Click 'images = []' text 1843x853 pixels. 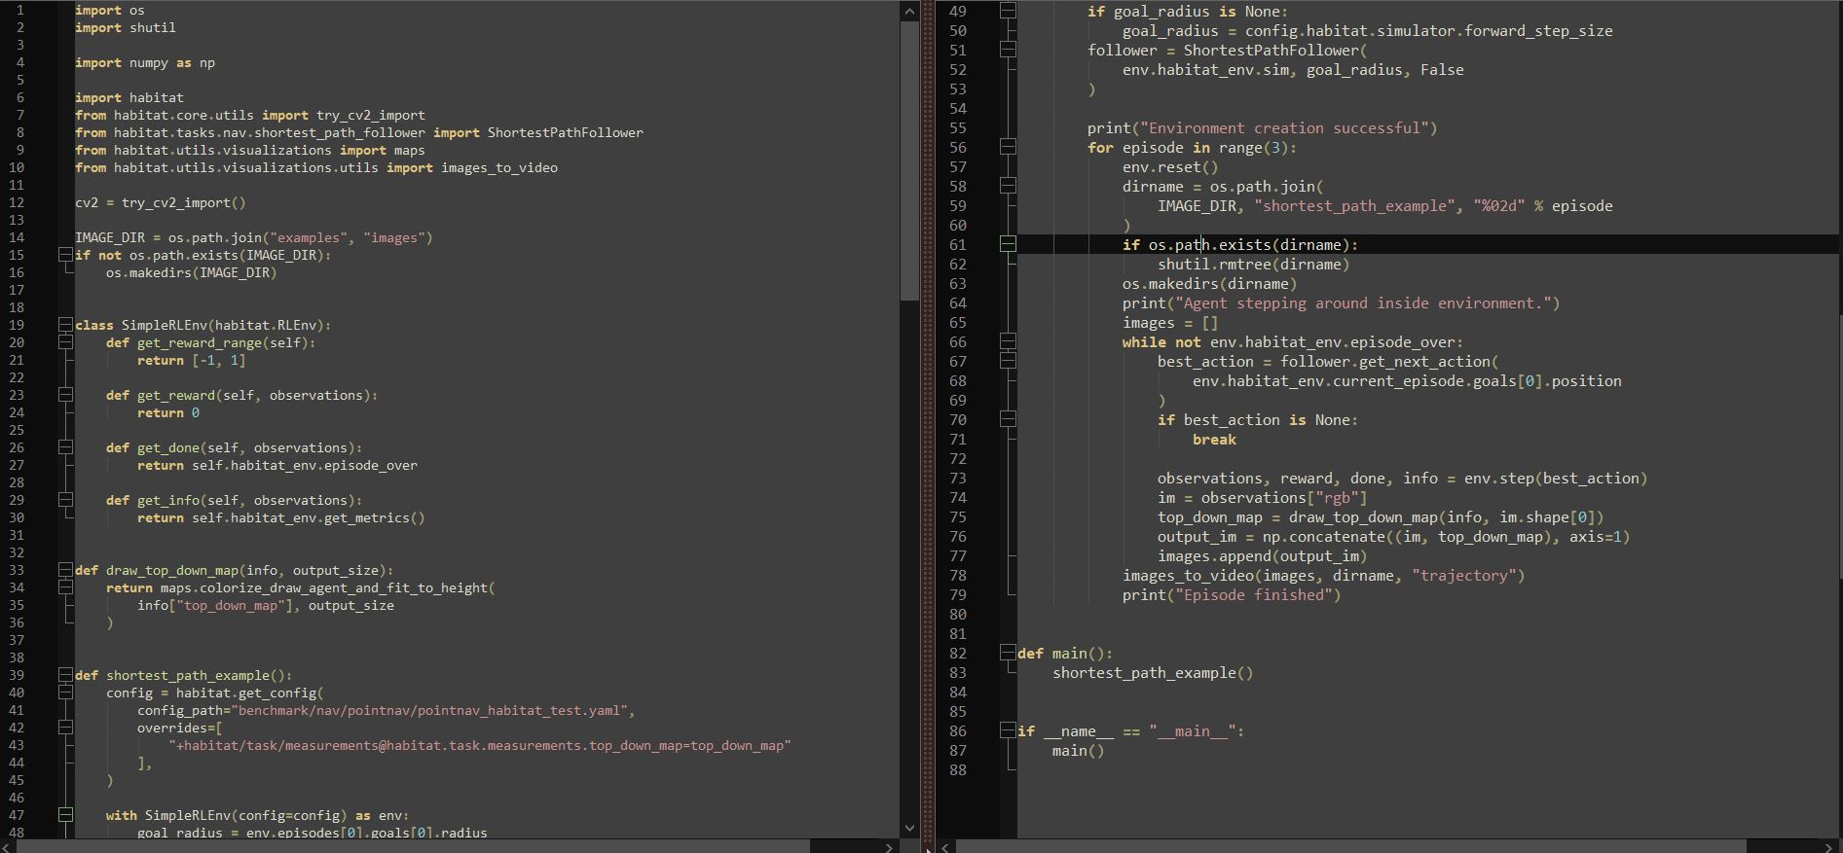[1170, 322]
